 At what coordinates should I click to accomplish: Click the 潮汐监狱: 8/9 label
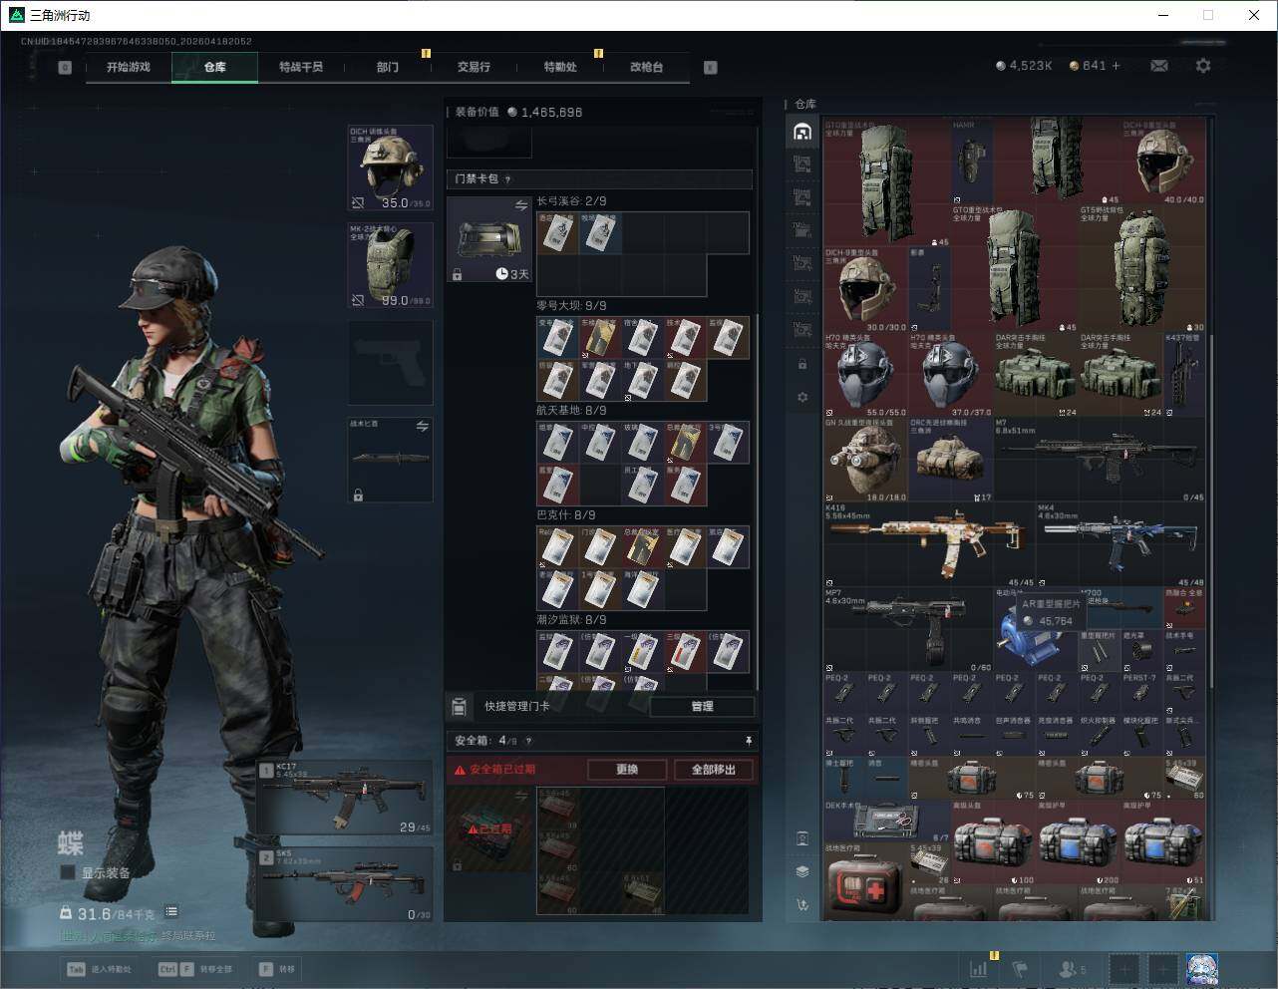click(x=571, y=620)
